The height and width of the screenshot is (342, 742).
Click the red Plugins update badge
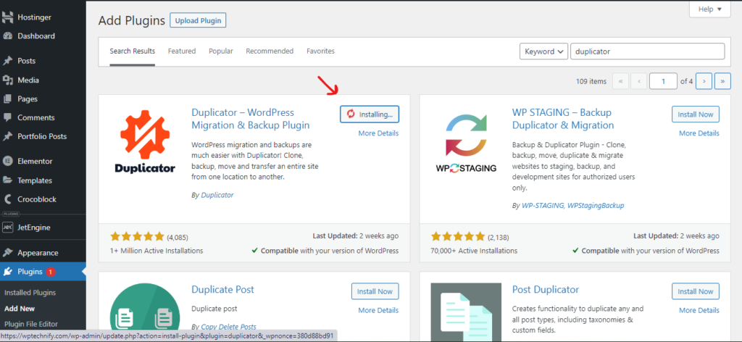click(51, 272)
